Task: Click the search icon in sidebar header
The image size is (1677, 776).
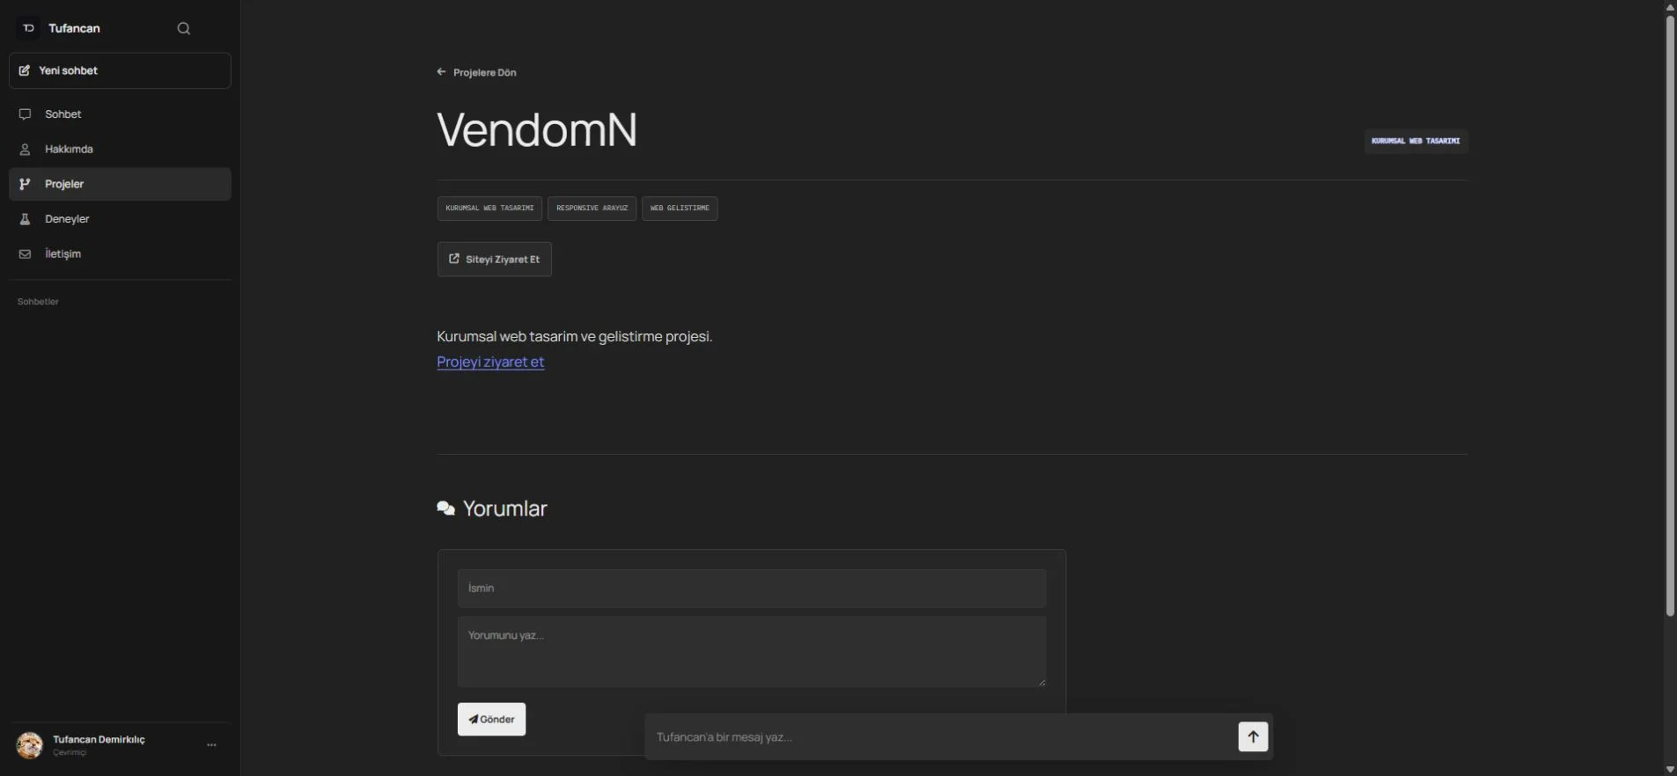Action: click(183, 28)
